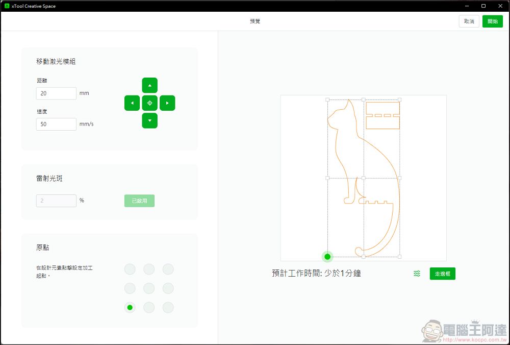This screenshot has width=510, height=345.
Task: Click the cat outline in preview canvas
Action: click(337, 153)
